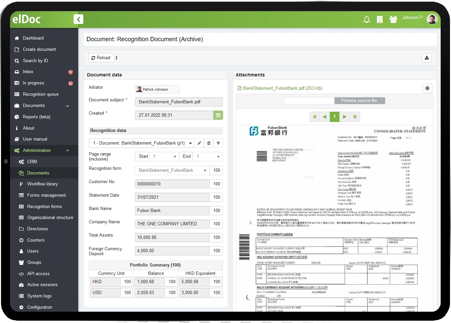Viewport: 451px width, 323px height.
Task: Open the Inbox with 17 items
Action: tap(44, 72)
